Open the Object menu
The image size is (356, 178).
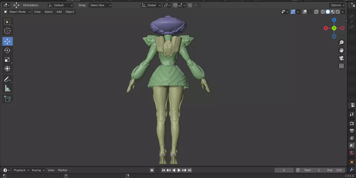point(70,12)
